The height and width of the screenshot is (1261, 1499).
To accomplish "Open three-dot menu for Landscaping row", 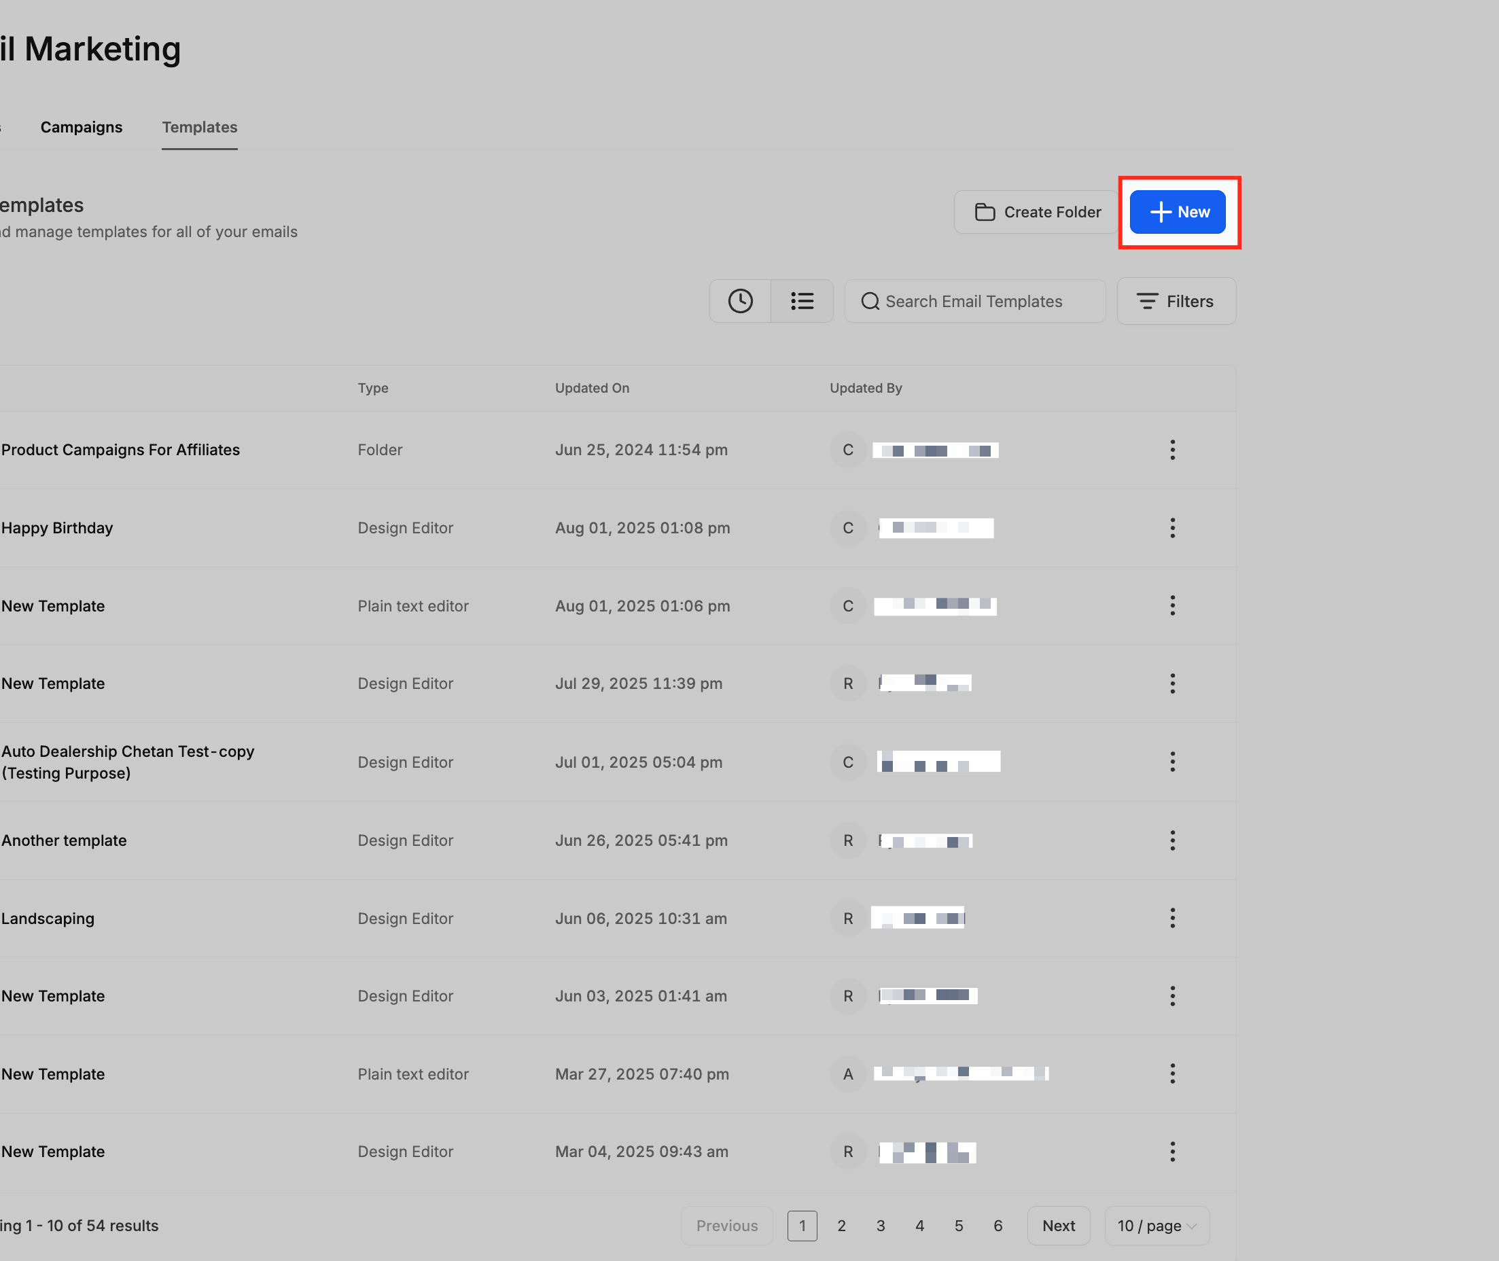I will (x=1172, y=918).
